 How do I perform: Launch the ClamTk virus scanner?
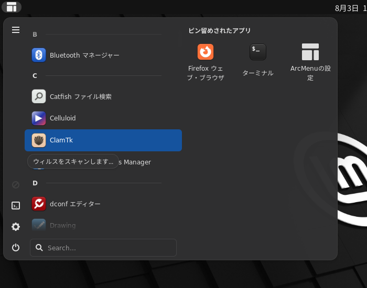[103, 140]
